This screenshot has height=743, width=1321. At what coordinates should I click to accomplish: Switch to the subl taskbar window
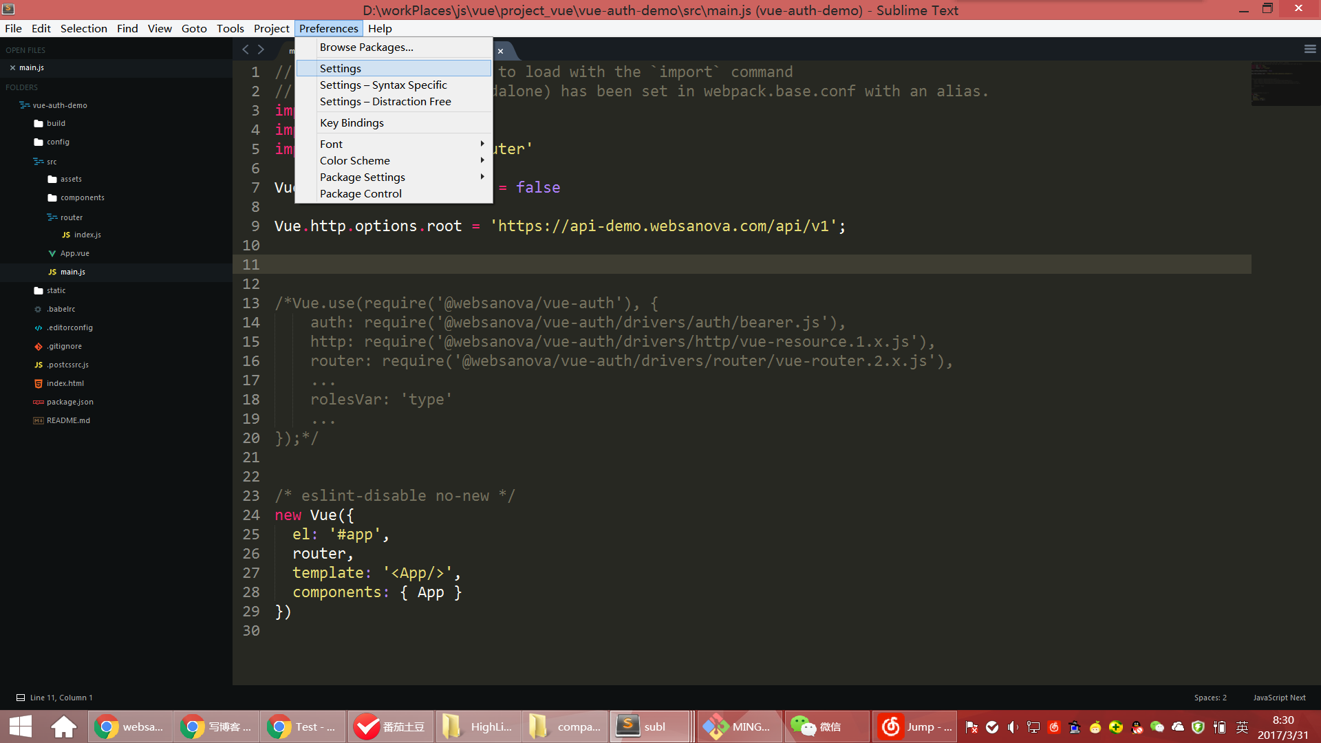point(650,726)
